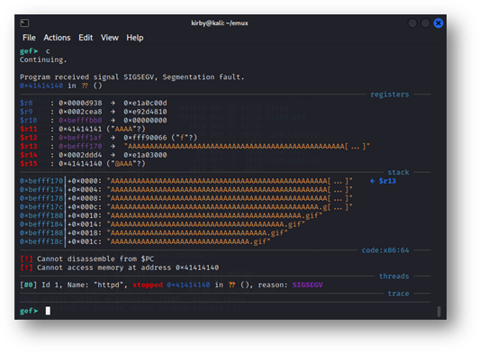
Task: Open the File menu
Action: click(x=29, y=38)
